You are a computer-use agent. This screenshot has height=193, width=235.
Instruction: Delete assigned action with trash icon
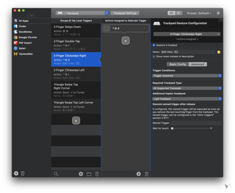tap(147, 174)
